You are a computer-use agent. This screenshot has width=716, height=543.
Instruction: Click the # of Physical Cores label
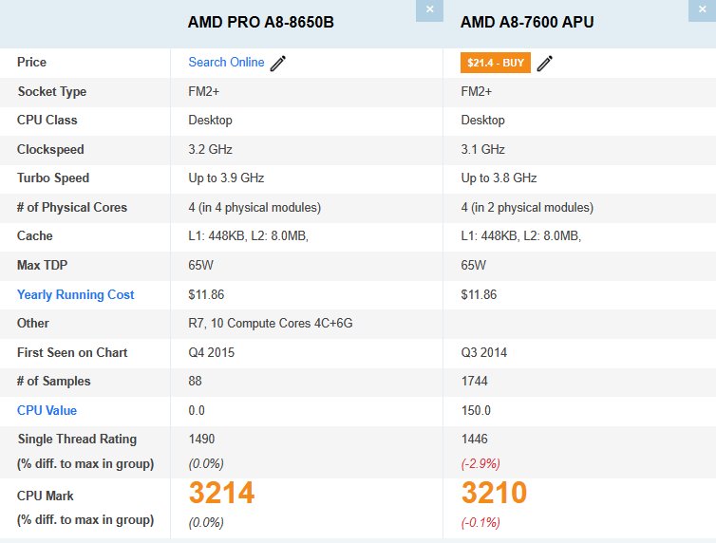pyautogui.click(x=71, y=208)
